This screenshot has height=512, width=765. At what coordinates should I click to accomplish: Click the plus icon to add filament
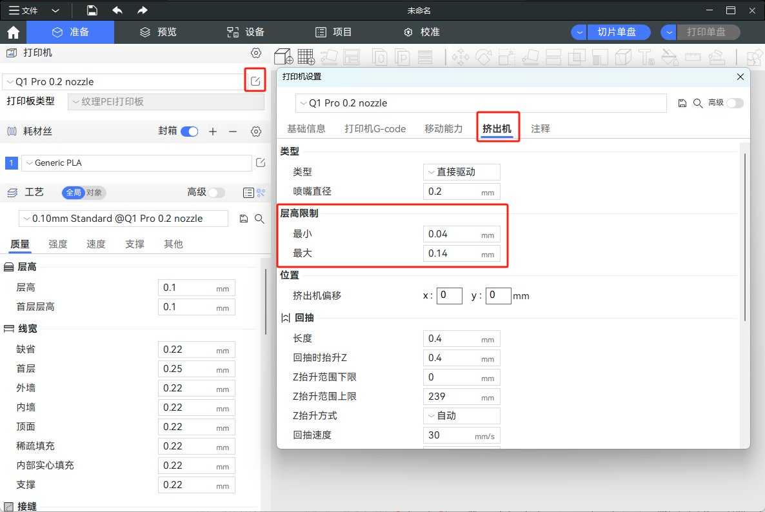213,132
